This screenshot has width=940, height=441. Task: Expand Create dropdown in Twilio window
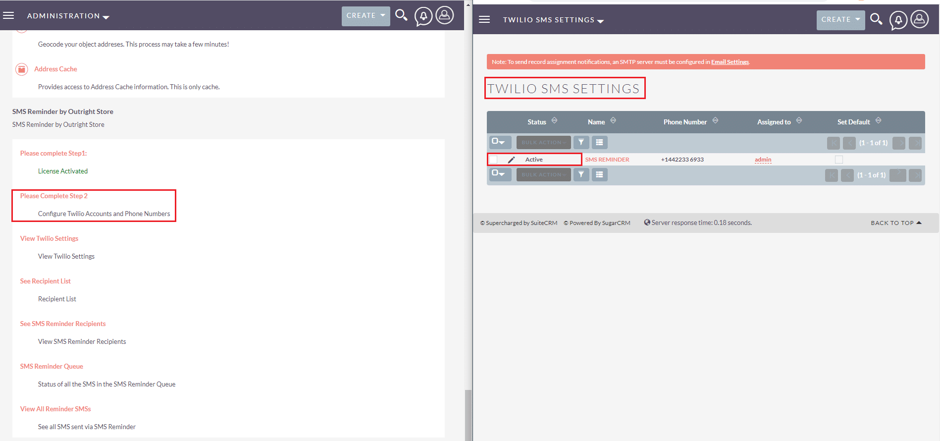[841, 20]
